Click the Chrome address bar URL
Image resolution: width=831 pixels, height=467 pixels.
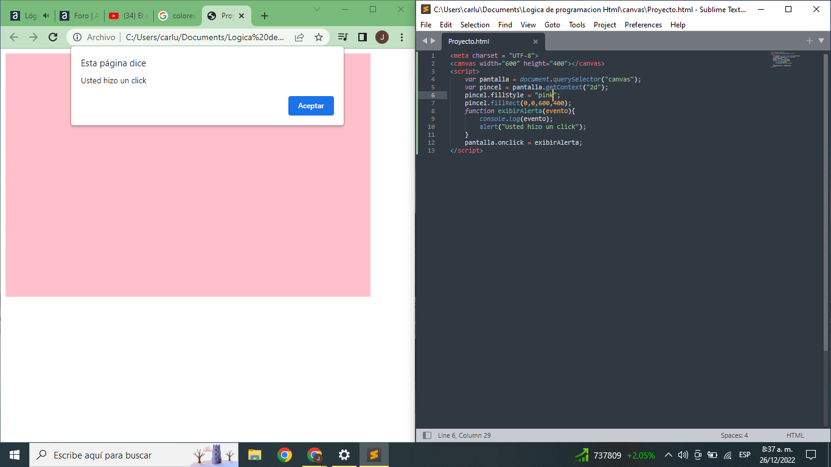(x=205, y=37)
